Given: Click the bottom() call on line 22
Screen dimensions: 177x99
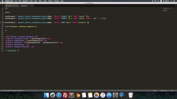Looking at the screenshot, I should (12, 51).
